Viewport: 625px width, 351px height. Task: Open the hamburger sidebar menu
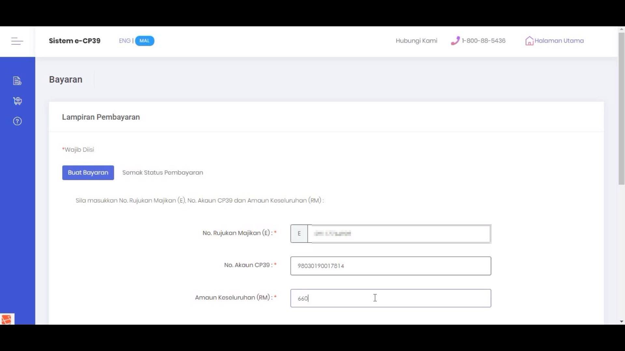(x=17, y=41)
